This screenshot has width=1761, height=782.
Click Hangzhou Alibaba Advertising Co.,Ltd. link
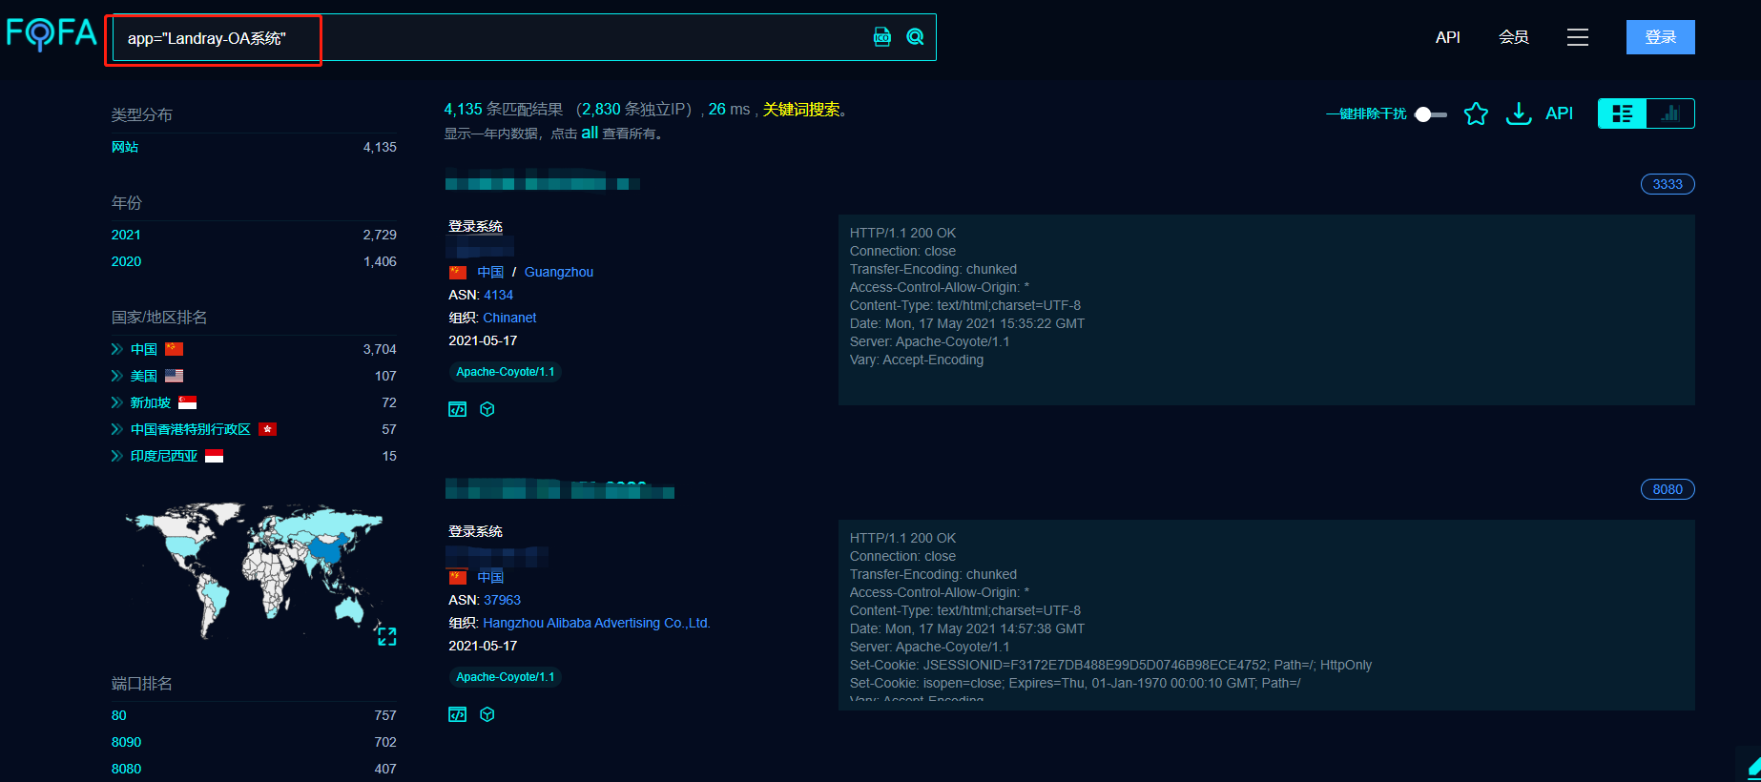[597, 623]
